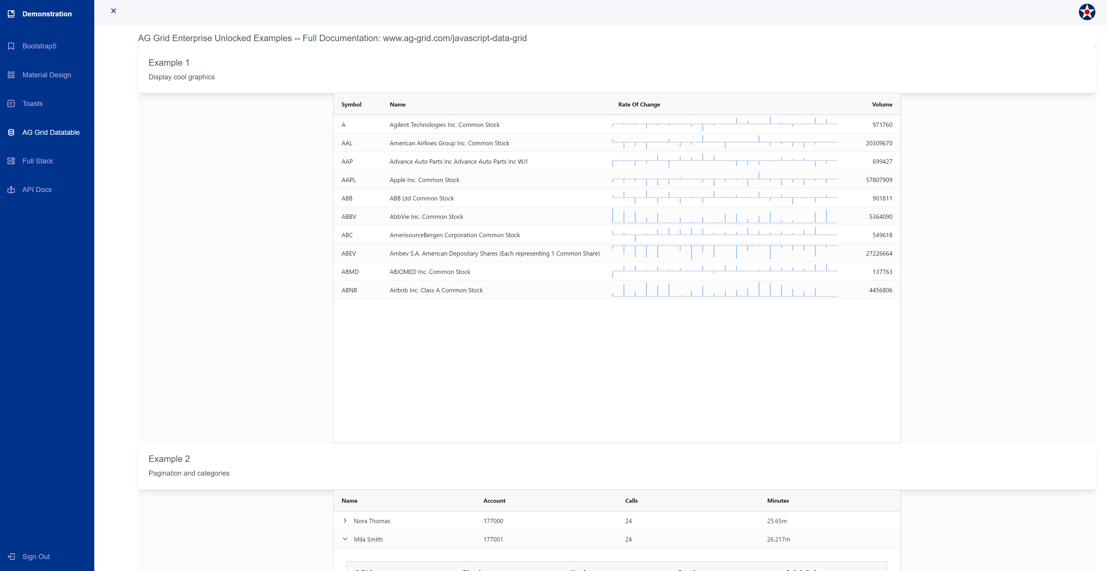Viewport: 1107px width, 571px height.
Task: Select the Demonstration sidebar icon
Action: point(11,13)
